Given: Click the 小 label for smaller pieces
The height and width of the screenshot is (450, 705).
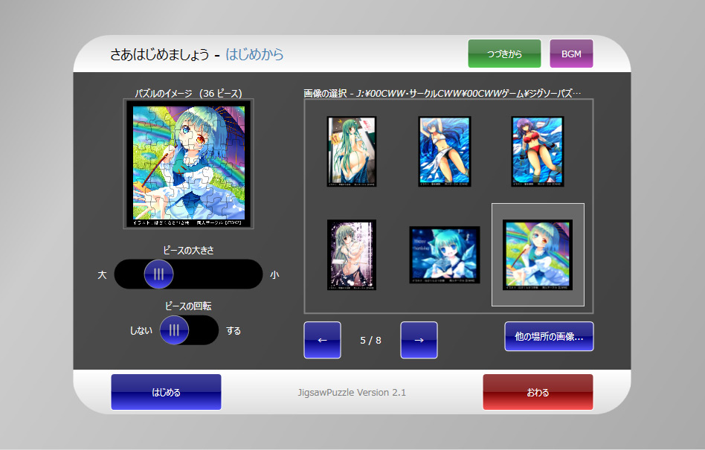Looking at the screenshot, I should (x=274, y=274).
